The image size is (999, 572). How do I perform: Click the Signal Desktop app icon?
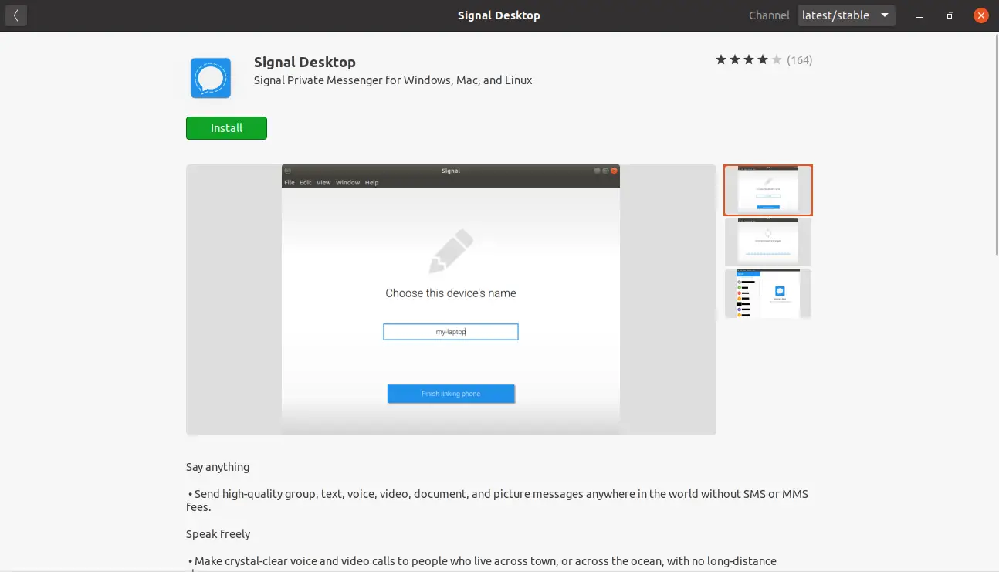211,78
